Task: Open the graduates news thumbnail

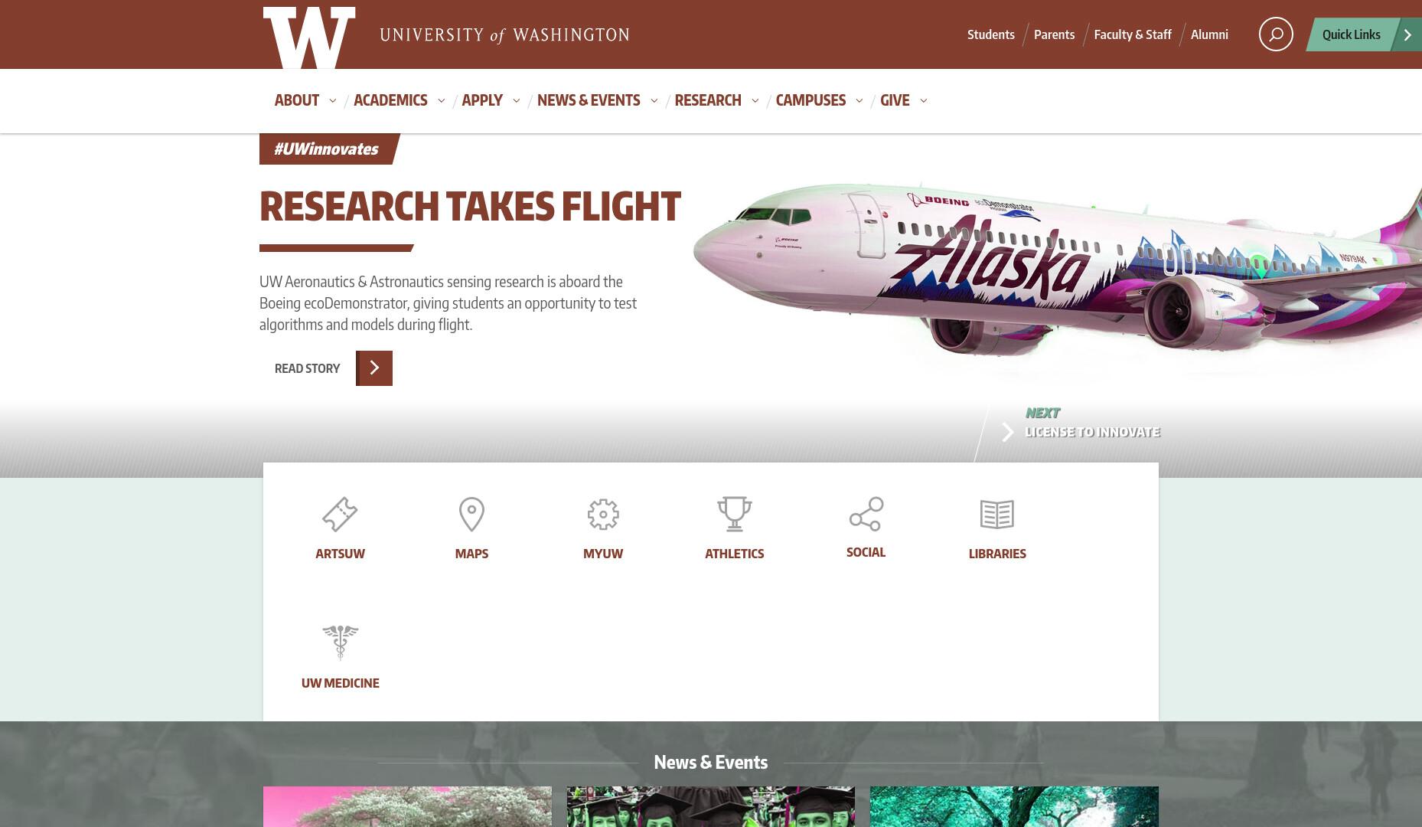Action: point(711,806)
